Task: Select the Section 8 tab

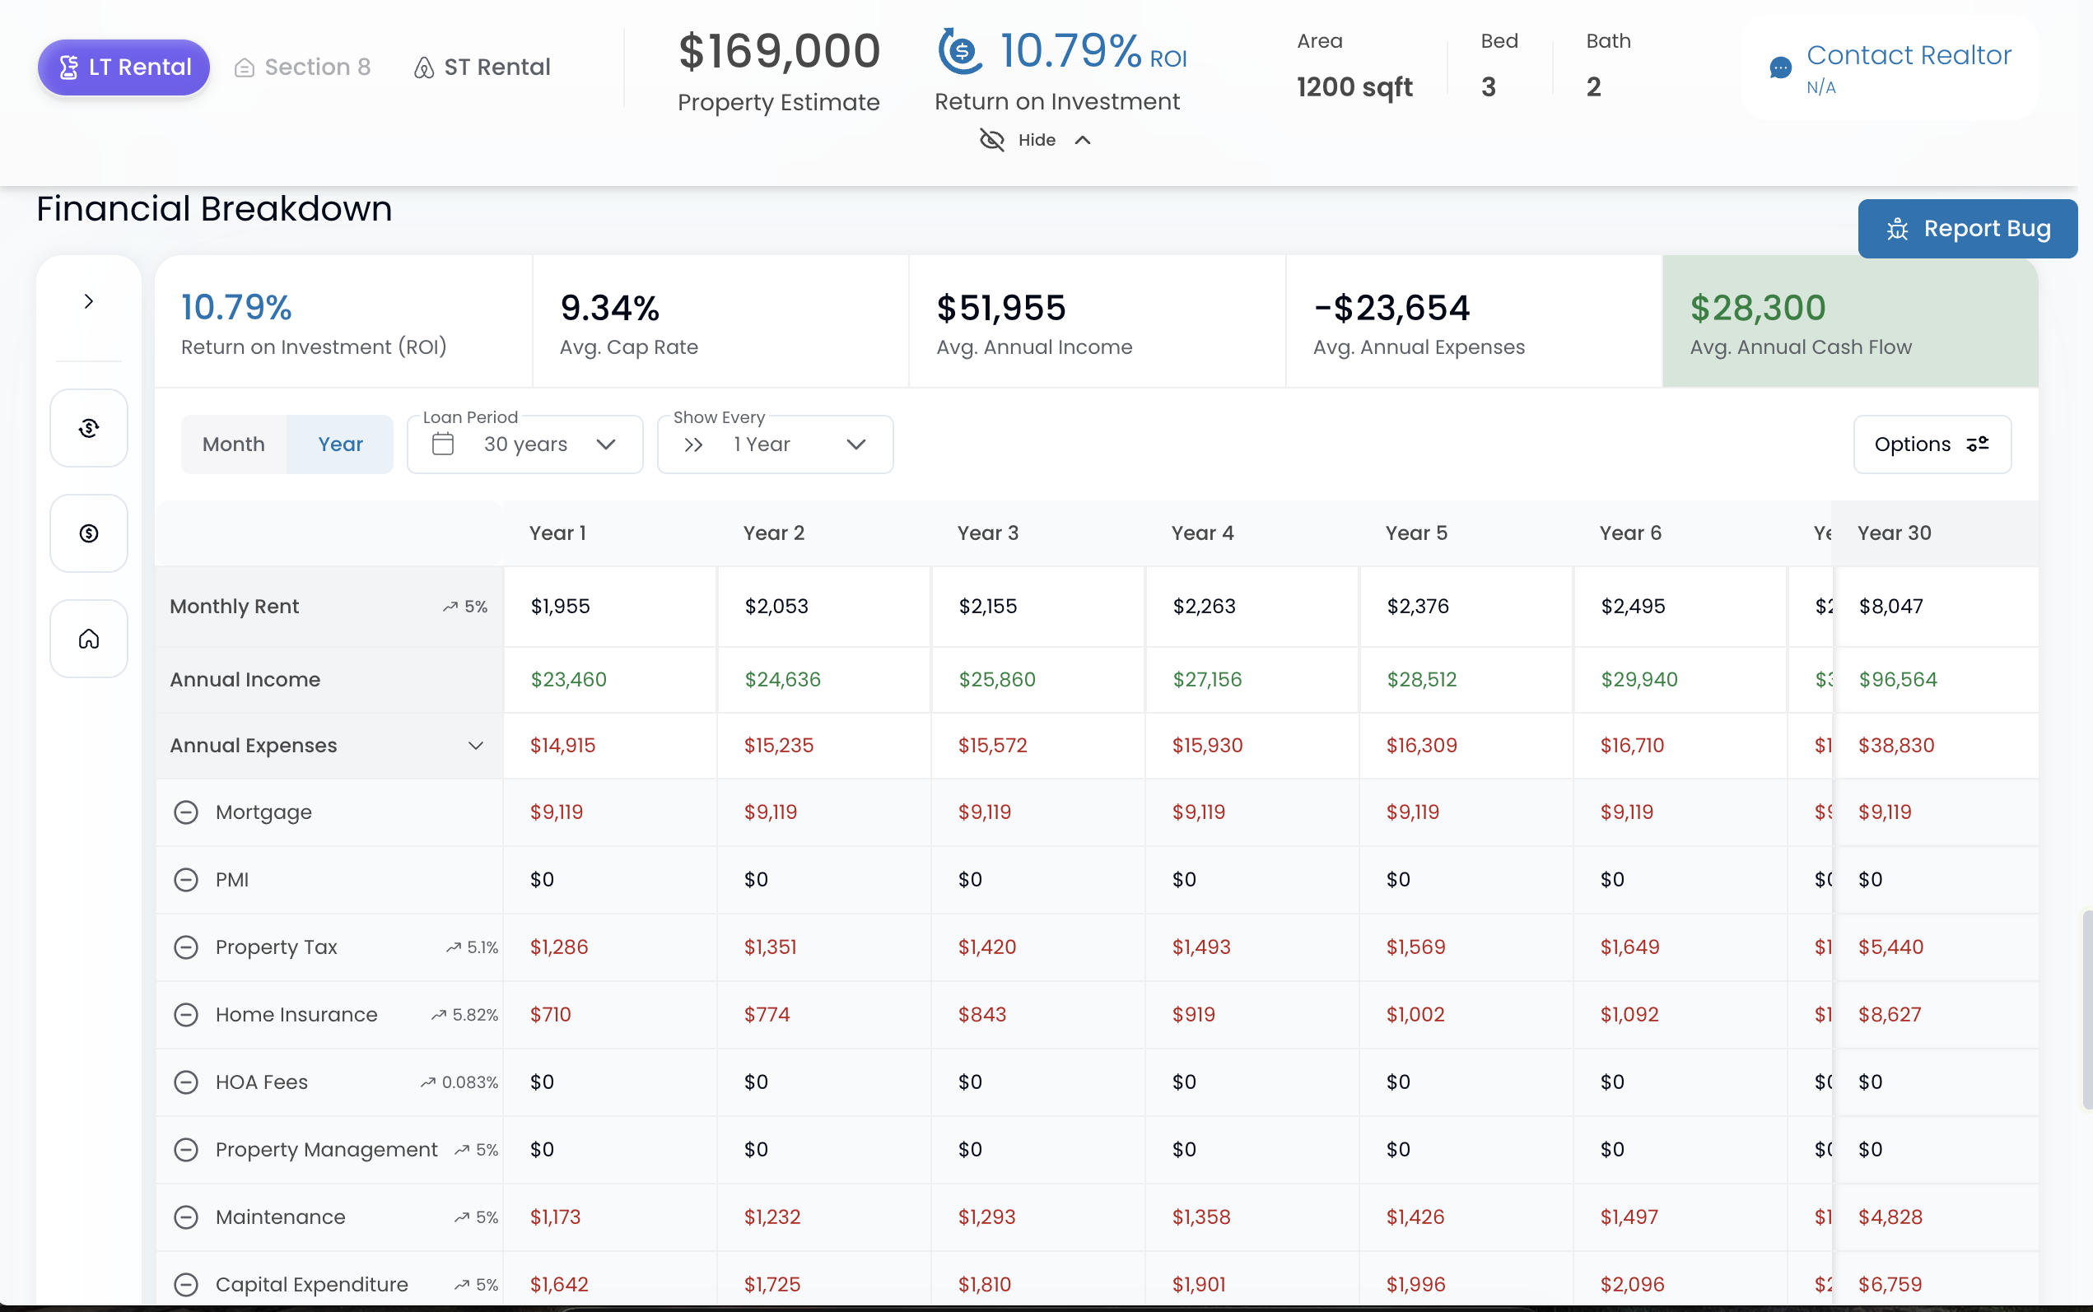Action: (x=303, y=67)
